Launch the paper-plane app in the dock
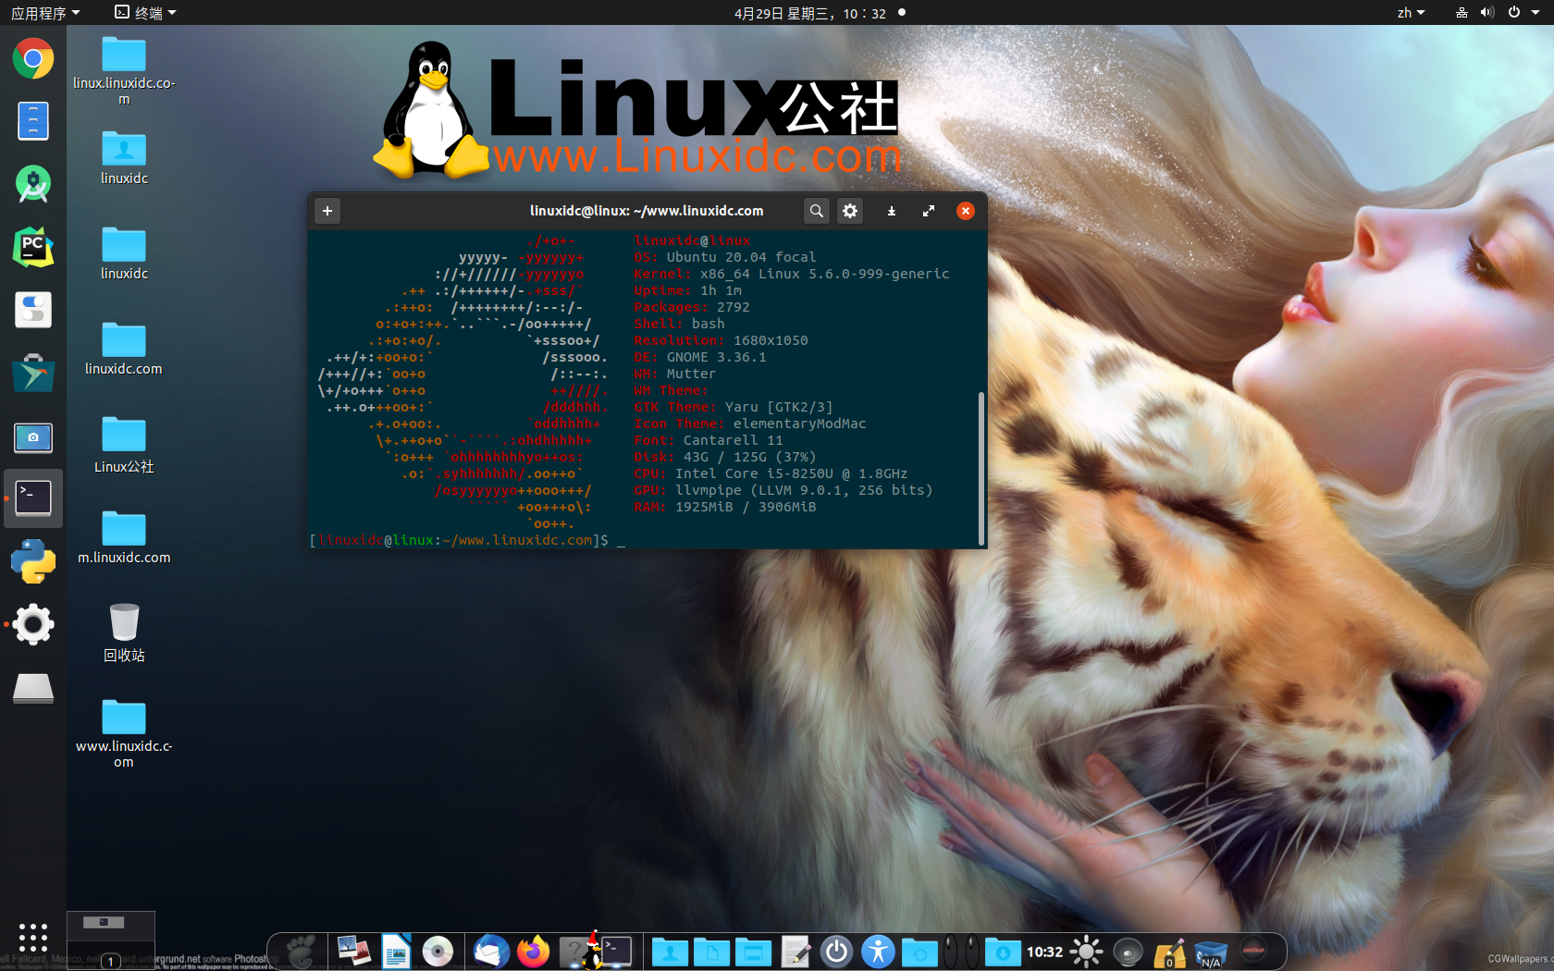Viewport: 1554px width, 971px height. click(33, 373)
